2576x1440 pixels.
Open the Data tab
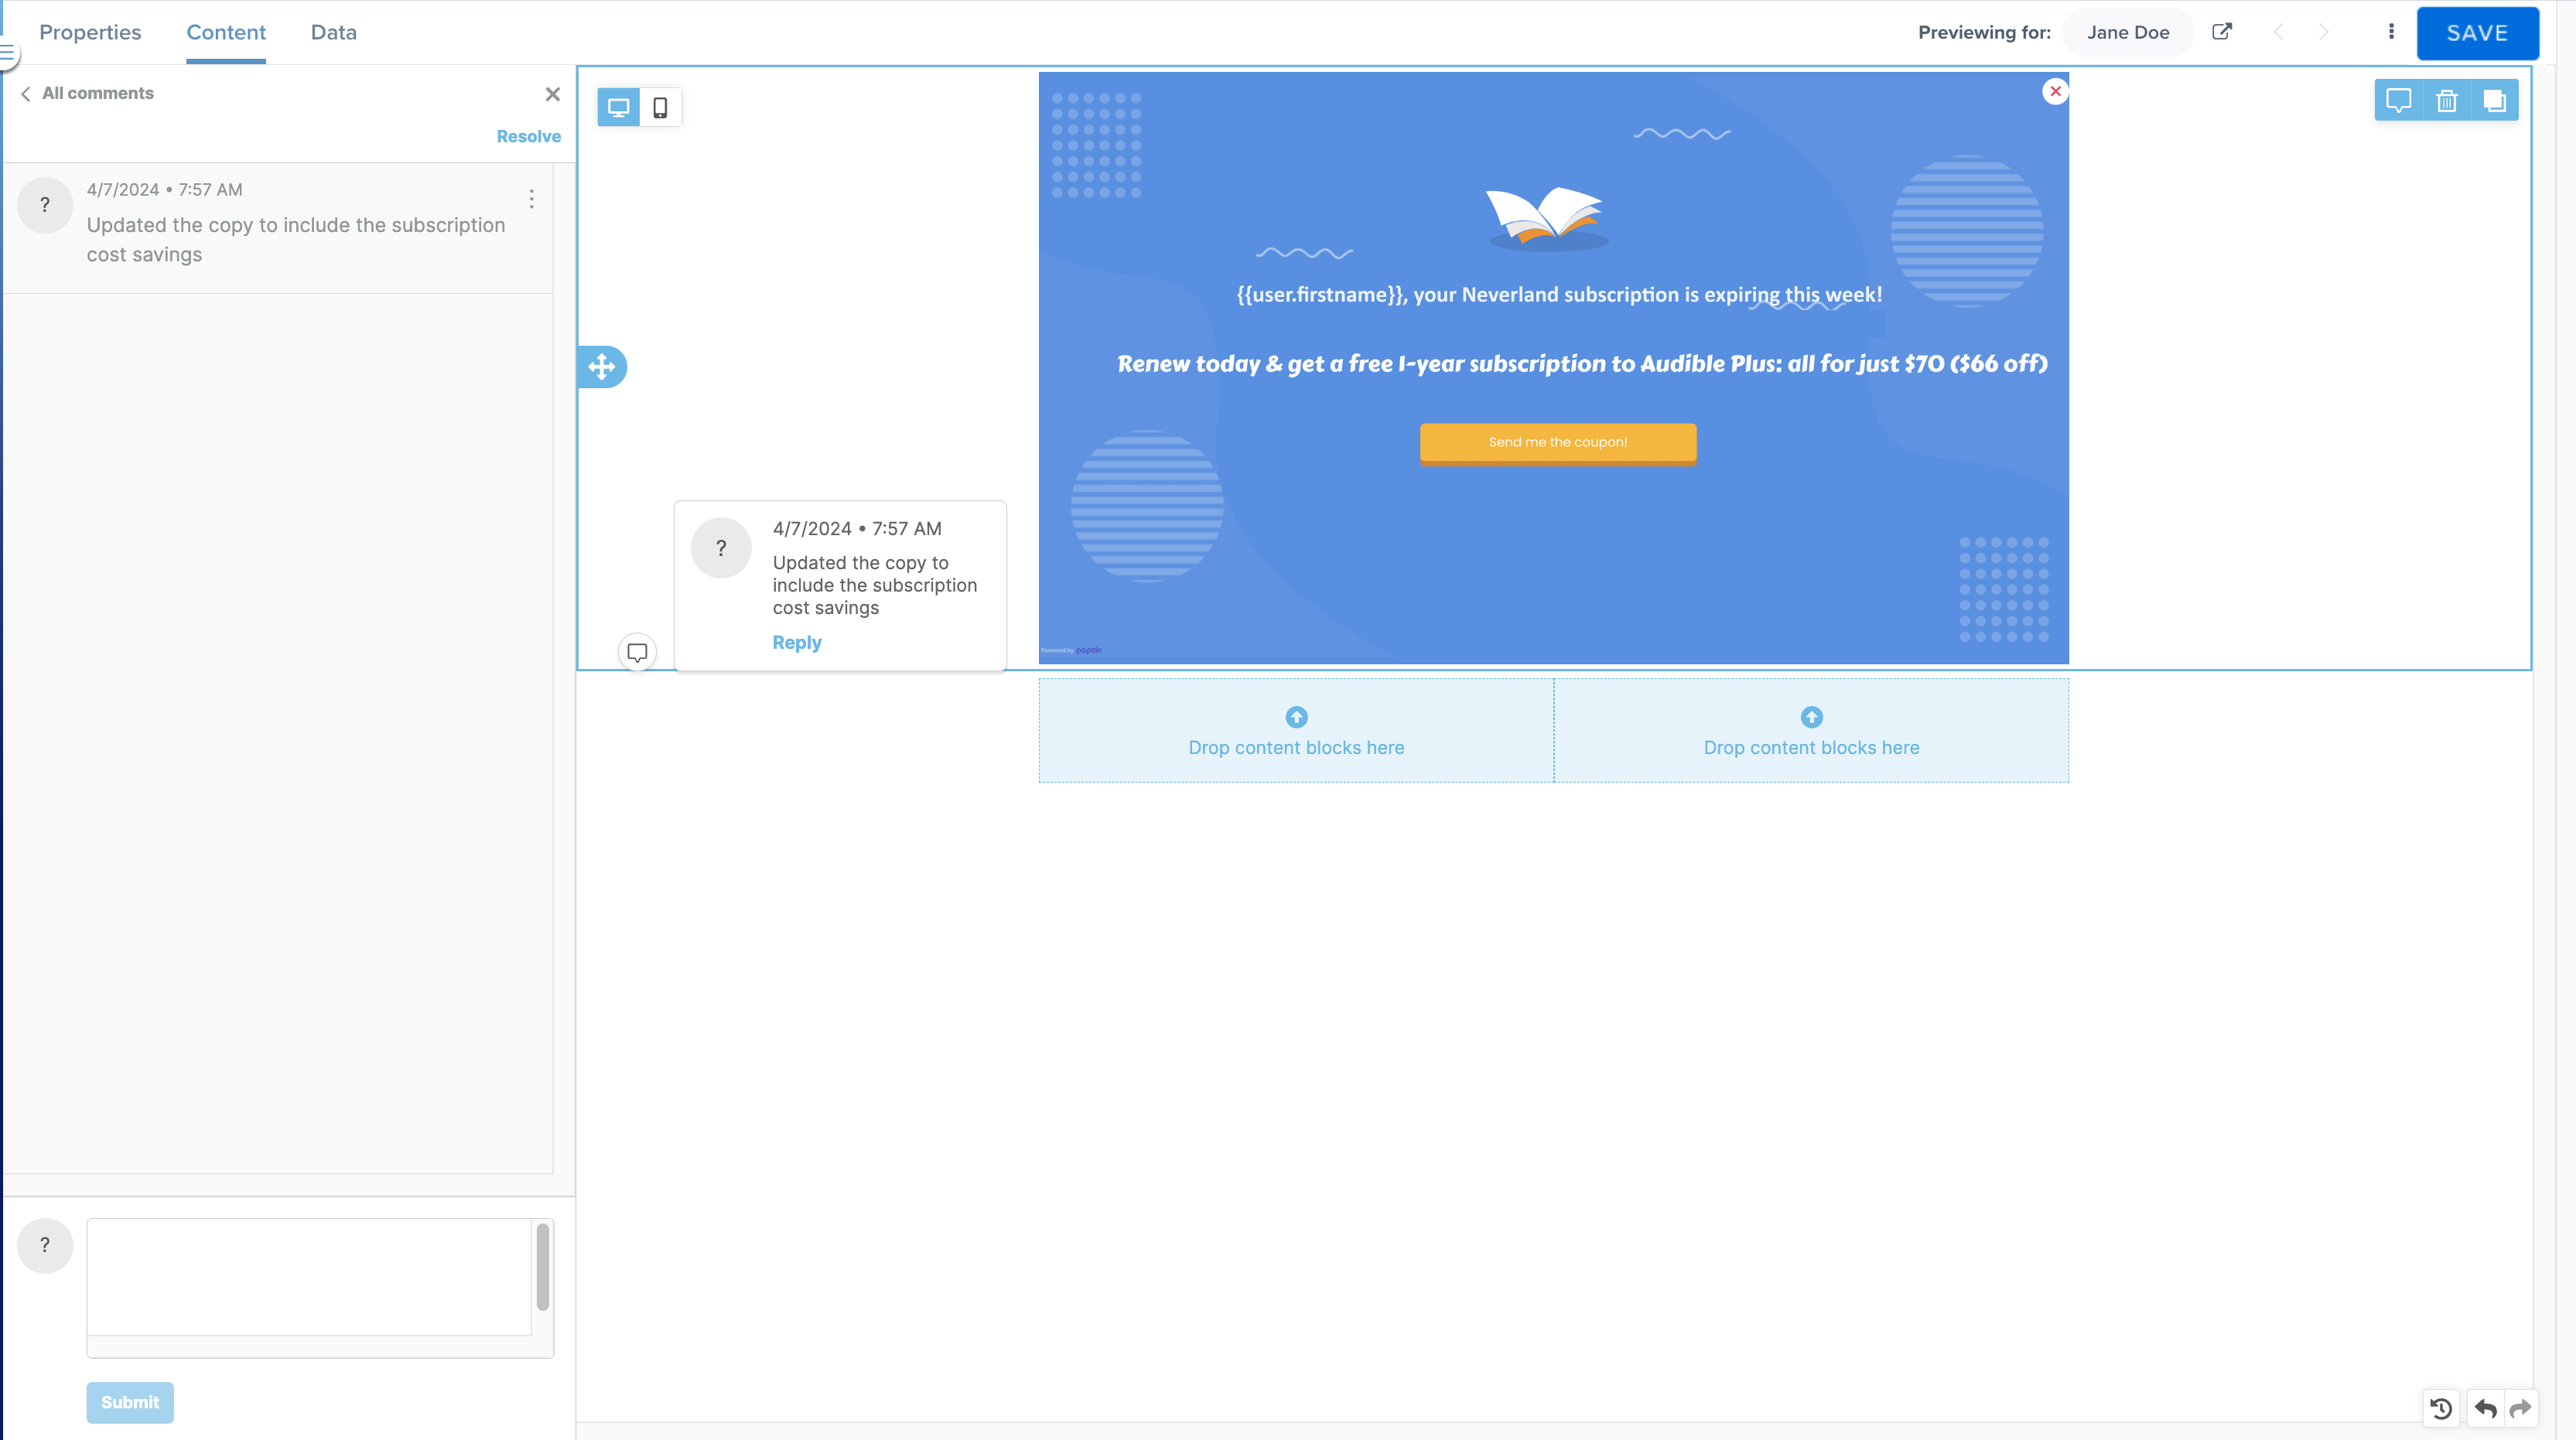point(333,32)
